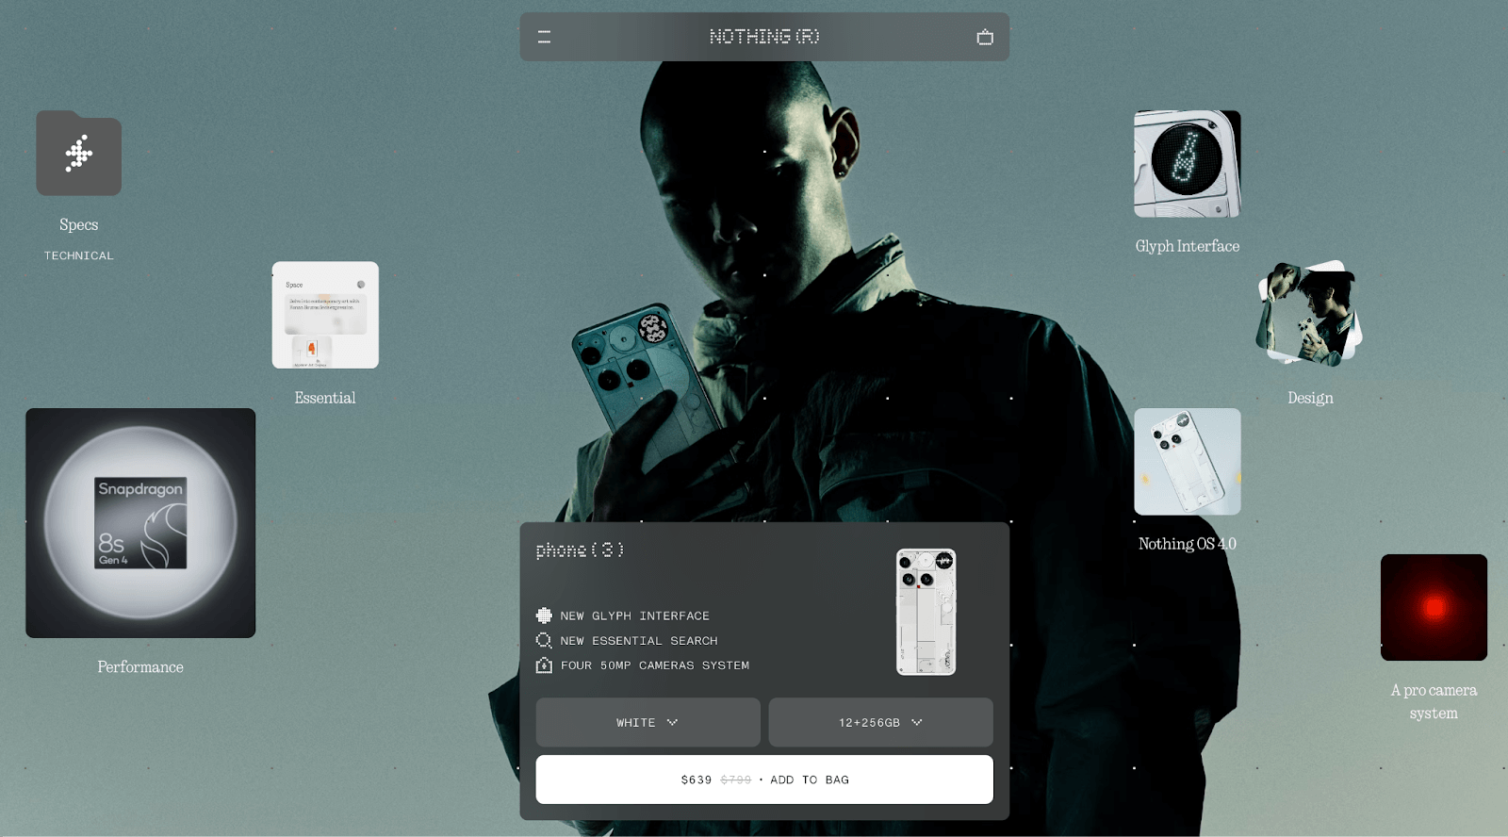Image resolution: width=1508 pixels, height=837 pixels.
Task: Click the TECHNICAL label under Specs
Action: (x=78, y=255)
